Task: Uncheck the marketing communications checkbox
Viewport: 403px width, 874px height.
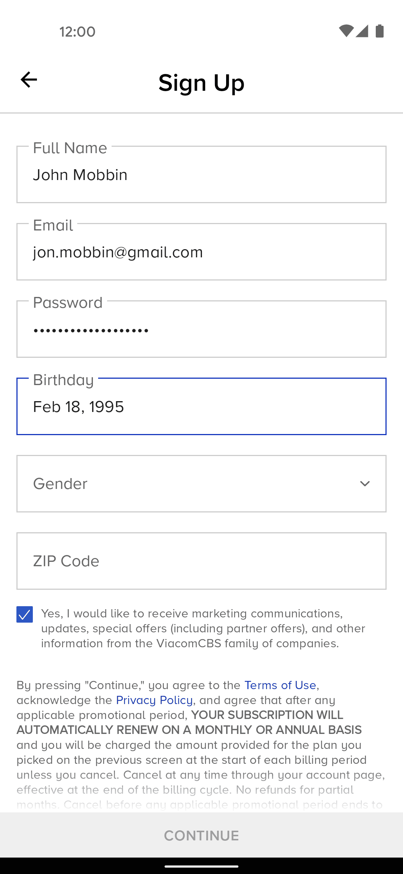Action: click(x=25, y=614)
